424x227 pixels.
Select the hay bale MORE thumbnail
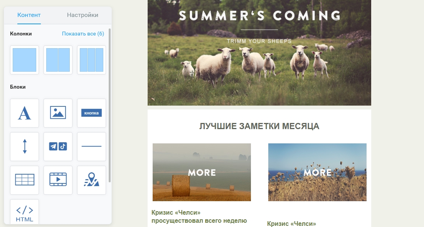(x=202, y=172)
